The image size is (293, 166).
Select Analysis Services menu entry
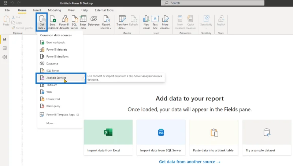[x=61, y=78]
